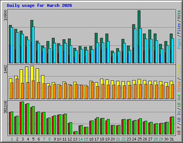Click the day 25 green kB out bar
The image size is (183, 143).
[140, 127]
